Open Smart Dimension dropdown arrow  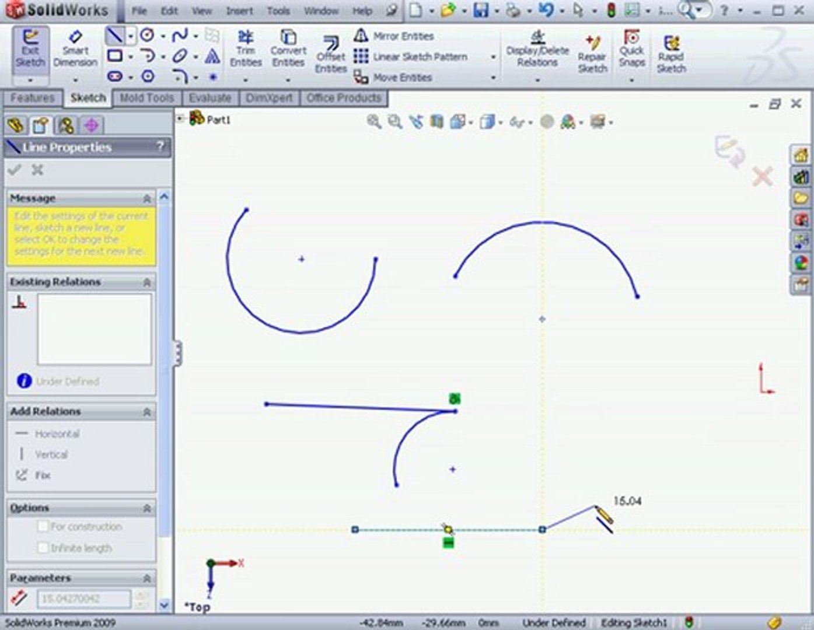(x=75, y=80)
